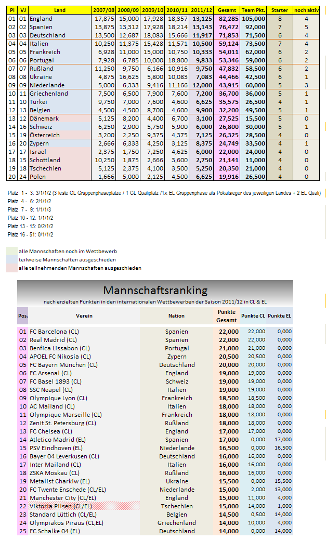Click the 'Punkte EL' column header
The width and height of the screenshot is (326, 540).
point(280,316)
